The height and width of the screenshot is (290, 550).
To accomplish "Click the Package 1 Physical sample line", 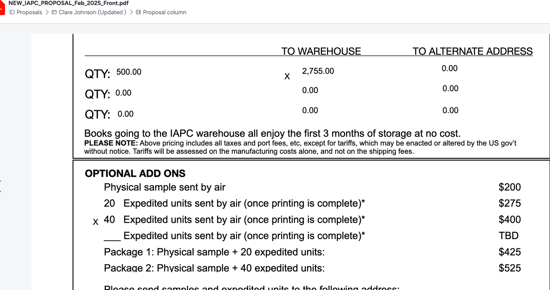I will [214, 252].
